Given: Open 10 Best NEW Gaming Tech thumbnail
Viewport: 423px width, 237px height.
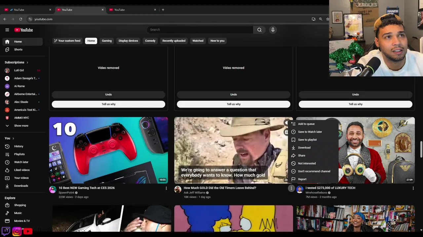Looking at the screenshot, I should [x=108, y=150].
